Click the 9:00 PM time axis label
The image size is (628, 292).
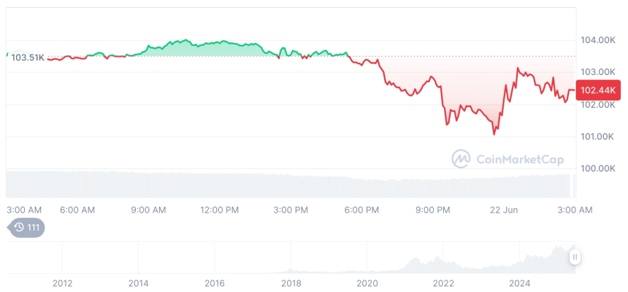(432, 210)
